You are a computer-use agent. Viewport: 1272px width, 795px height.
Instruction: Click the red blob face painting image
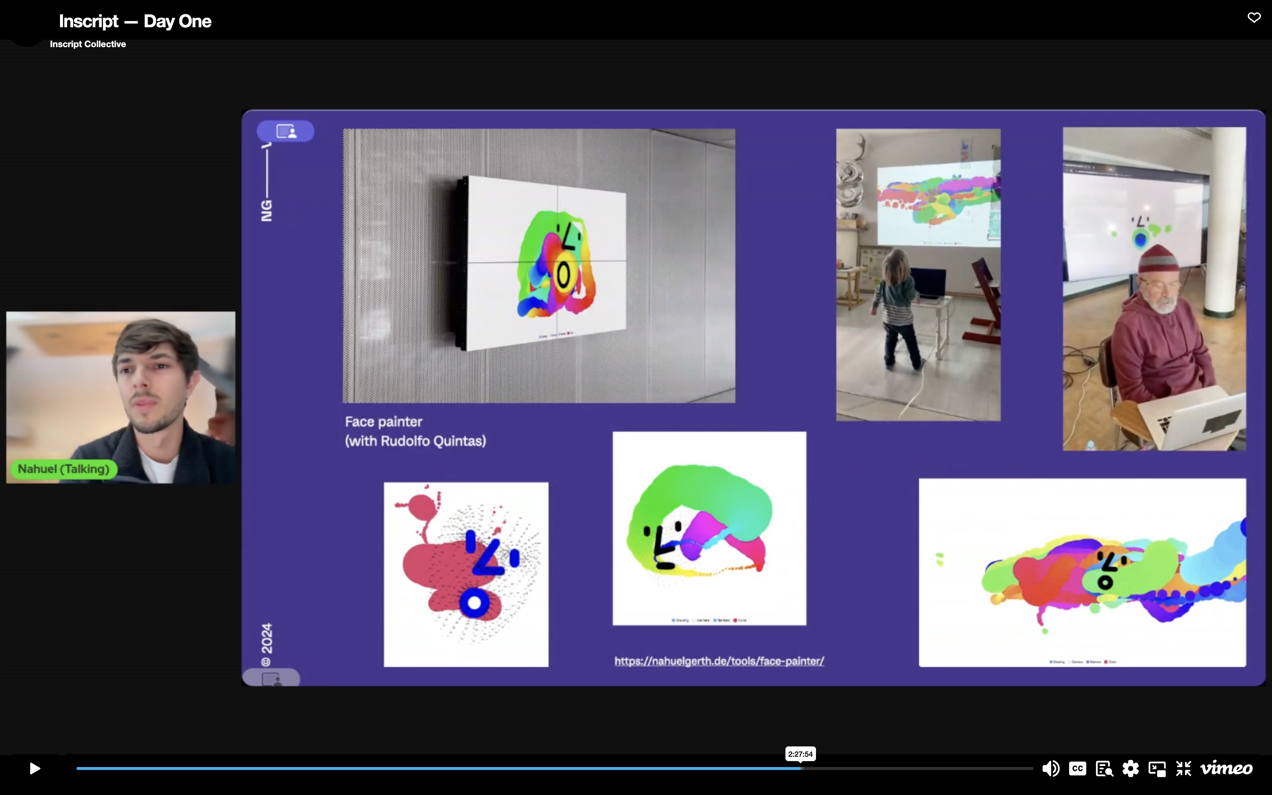[466, 574]
